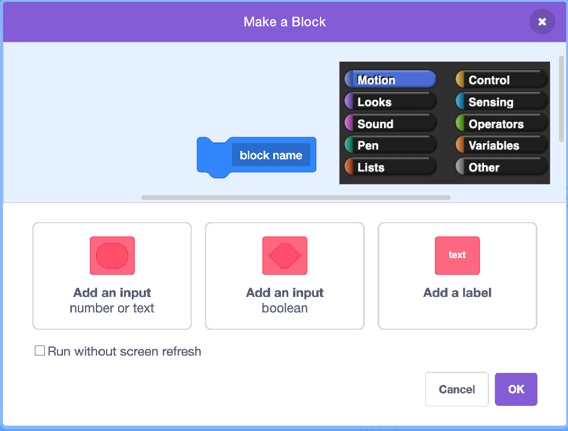Select the Variables category

pos(500,145)
